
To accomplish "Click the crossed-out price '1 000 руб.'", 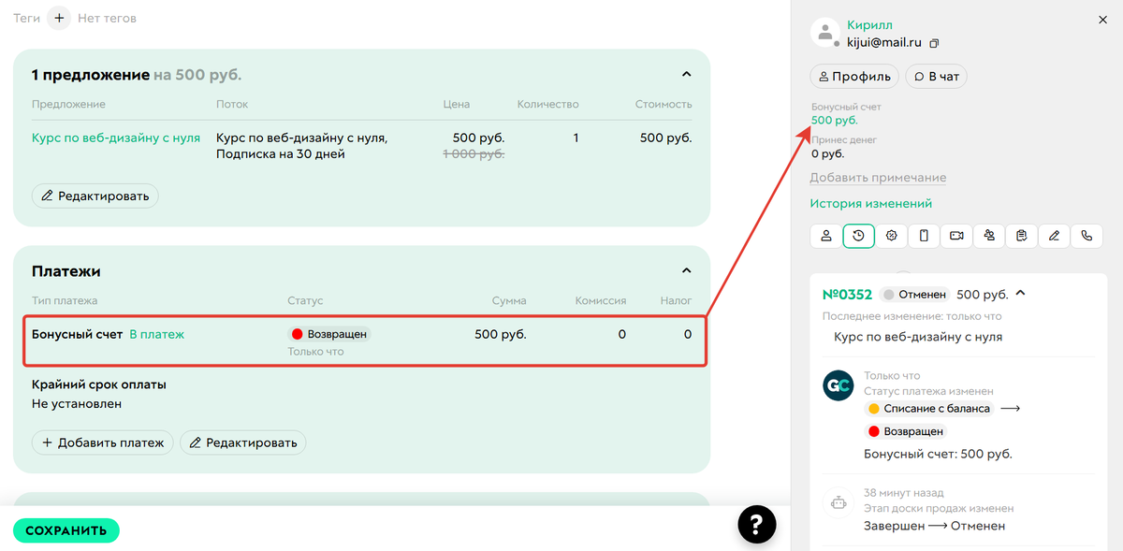I will pos(474,154).
